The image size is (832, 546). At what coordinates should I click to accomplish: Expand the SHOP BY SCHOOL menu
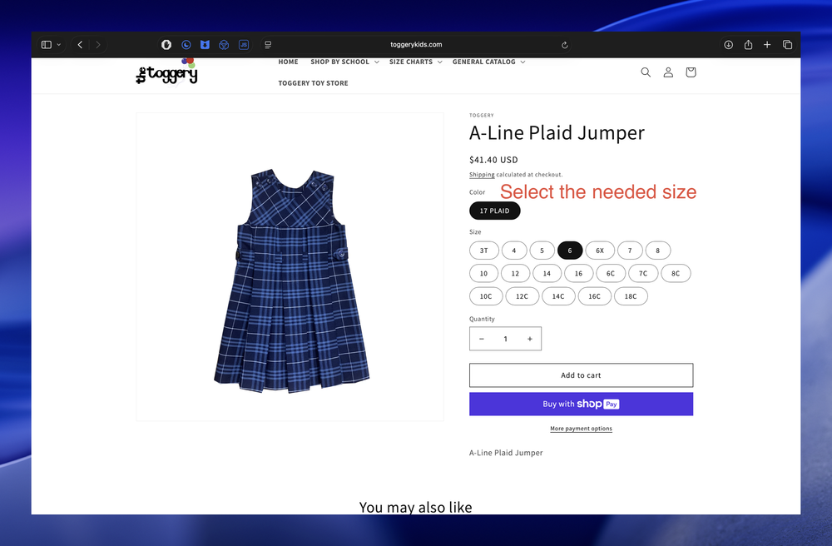click(x=345, y=62)
